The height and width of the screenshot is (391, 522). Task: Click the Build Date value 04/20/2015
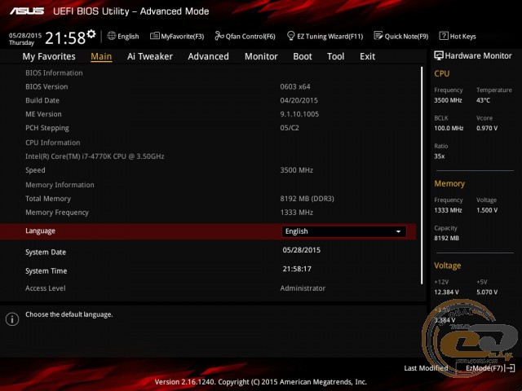point(299,100)
